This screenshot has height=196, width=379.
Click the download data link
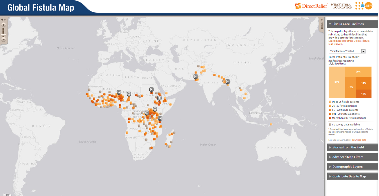(x=359, y=140)
